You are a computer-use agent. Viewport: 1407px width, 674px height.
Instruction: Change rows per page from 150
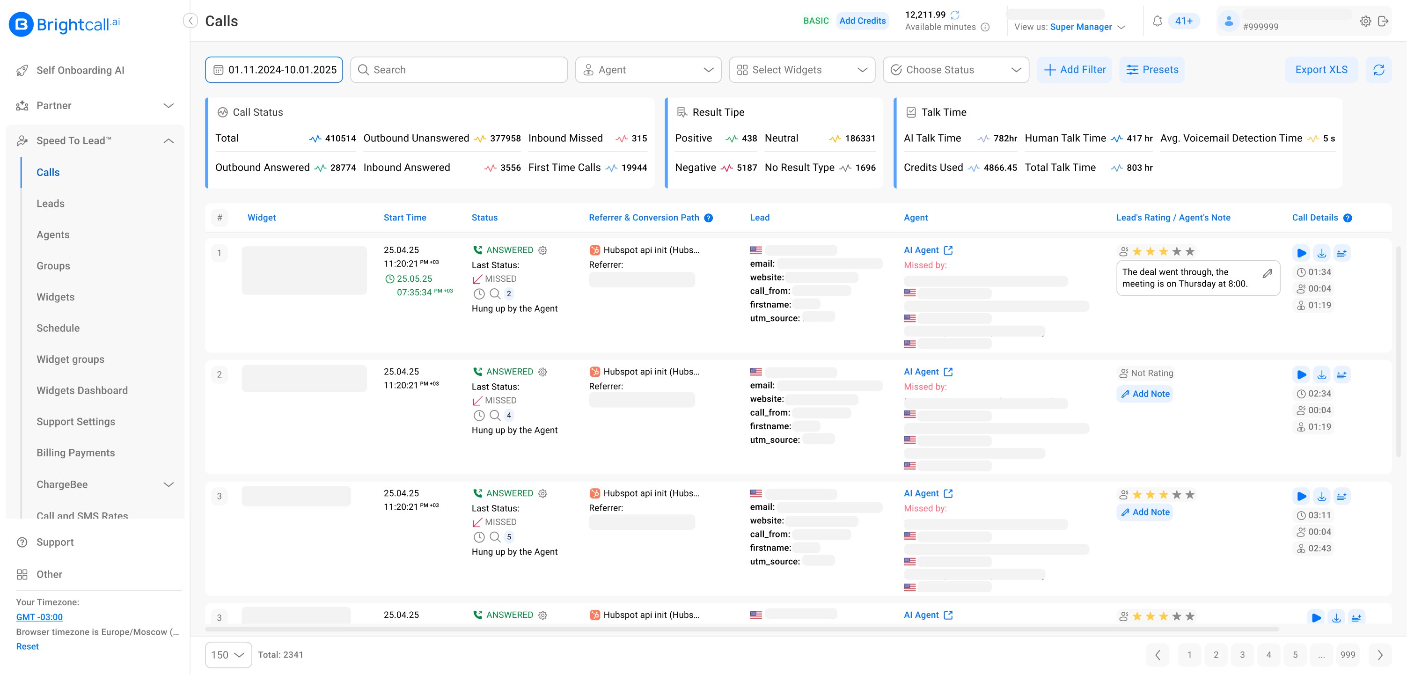(228, 655)
